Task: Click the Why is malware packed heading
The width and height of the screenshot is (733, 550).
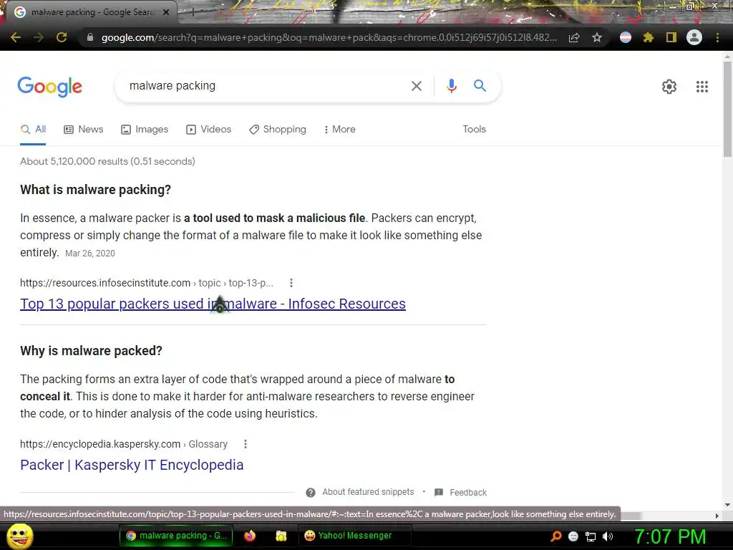Action: (x=91, y=351)
